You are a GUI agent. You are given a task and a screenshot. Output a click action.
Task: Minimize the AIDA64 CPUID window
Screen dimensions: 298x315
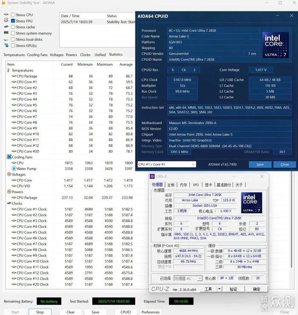click(278, 15)
